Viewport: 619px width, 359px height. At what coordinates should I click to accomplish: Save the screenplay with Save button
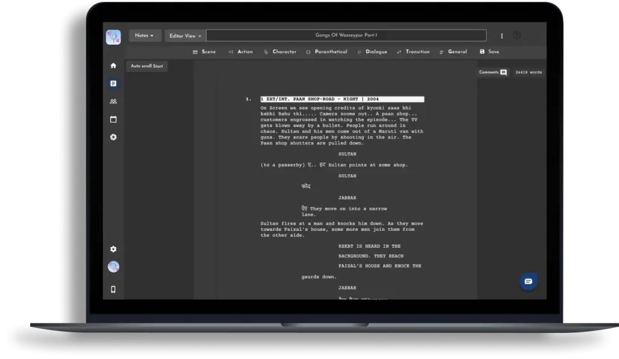click(x=489, y=52)
